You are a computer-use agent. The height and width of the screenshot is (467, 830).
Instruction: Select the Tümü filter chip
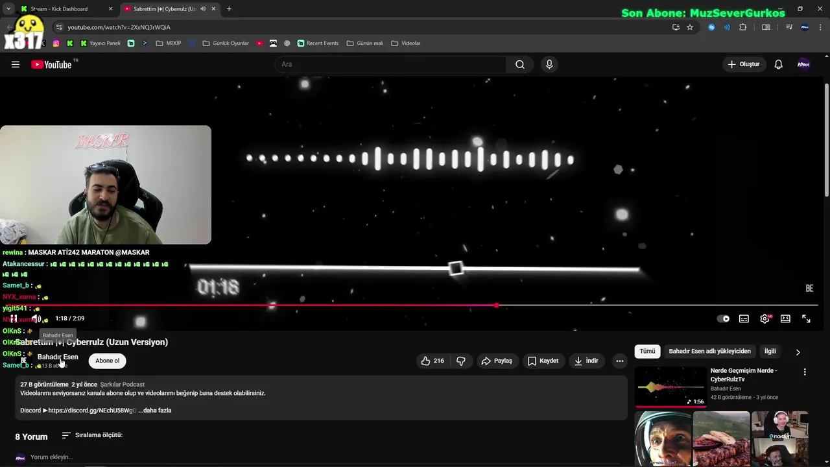647,352
